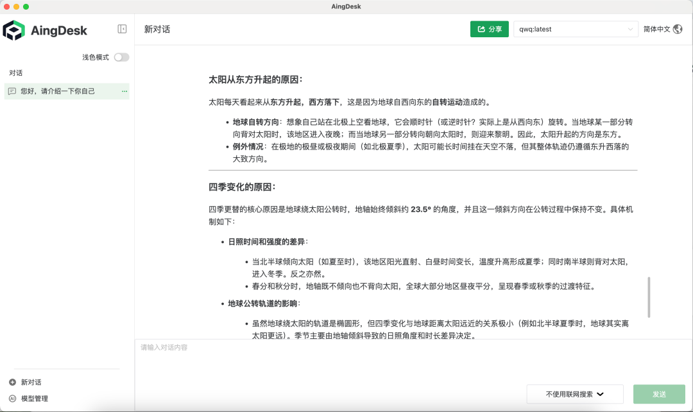
Task: Click the AI icon beside 模型管理
Action: pyautogui.click(x=12, y=399)
